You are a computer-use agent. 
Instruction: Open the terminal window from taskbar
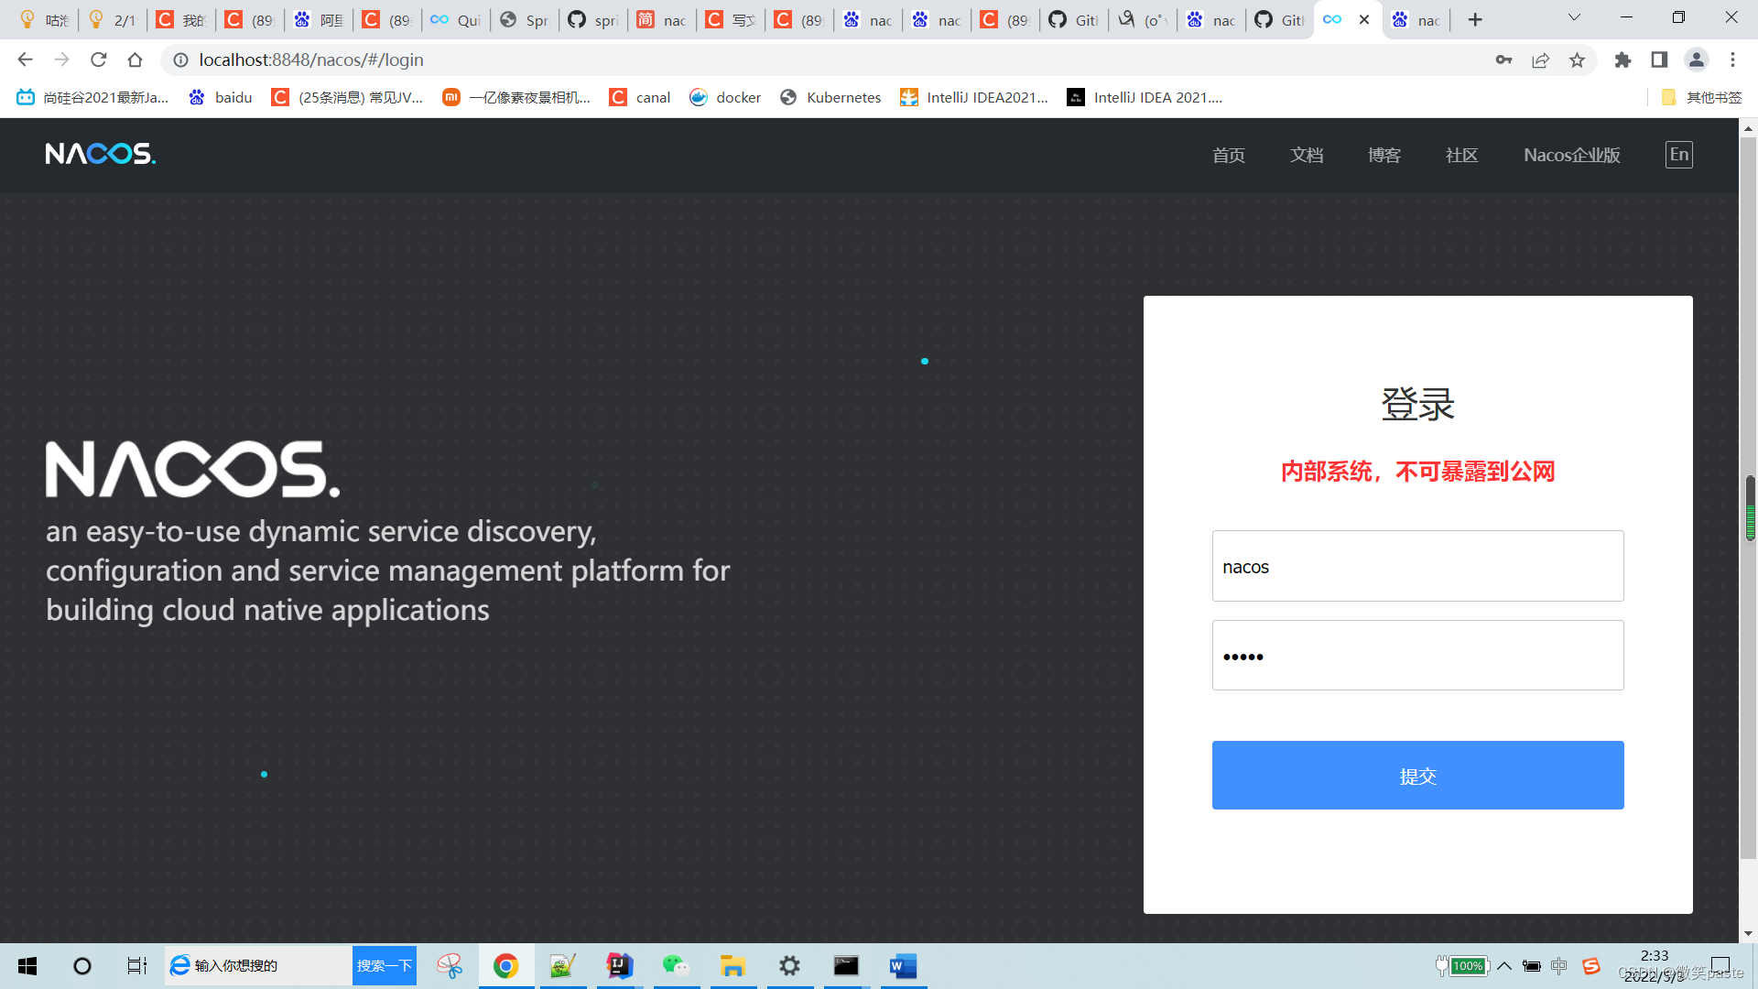846,966
